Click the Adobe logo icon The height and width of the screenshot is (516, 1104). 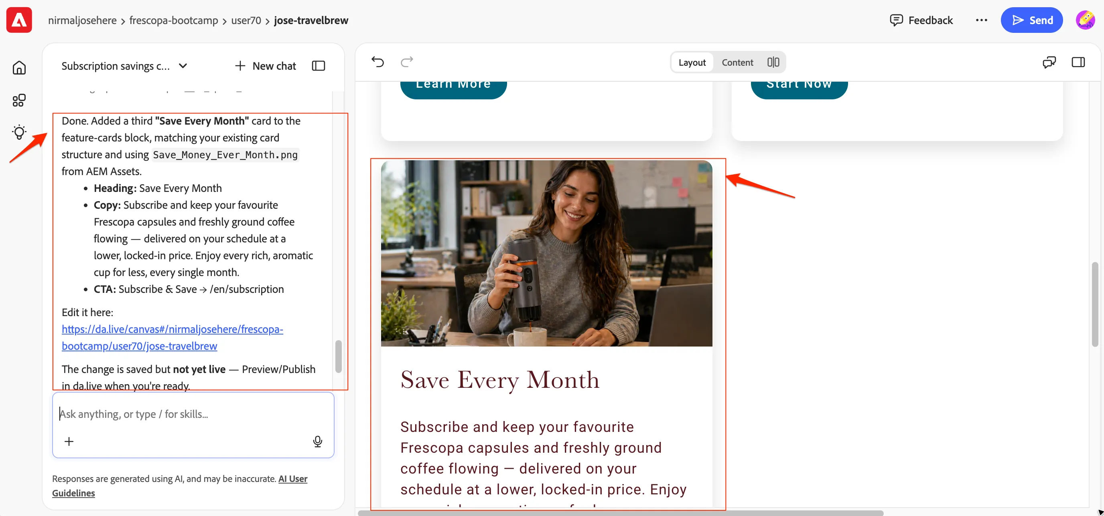(19, 20)
